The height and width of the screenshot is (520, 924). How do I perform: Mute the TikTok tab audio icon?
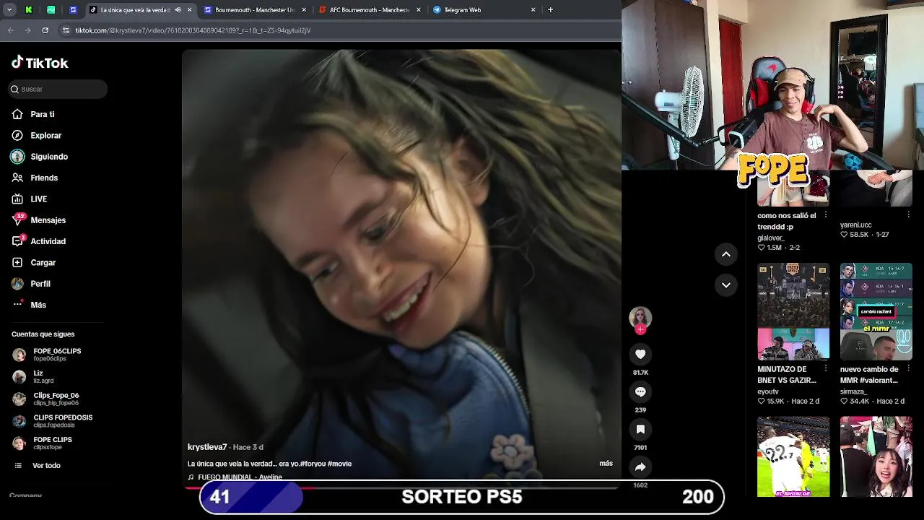click(x=178, y=10)
